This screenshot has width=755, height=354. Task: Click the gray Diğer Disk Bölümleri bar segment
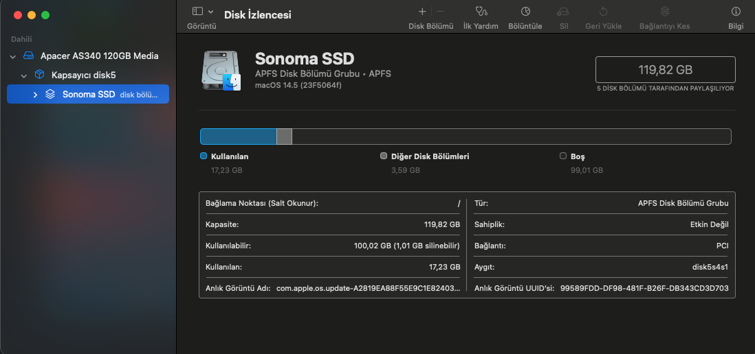pos(284,137)
